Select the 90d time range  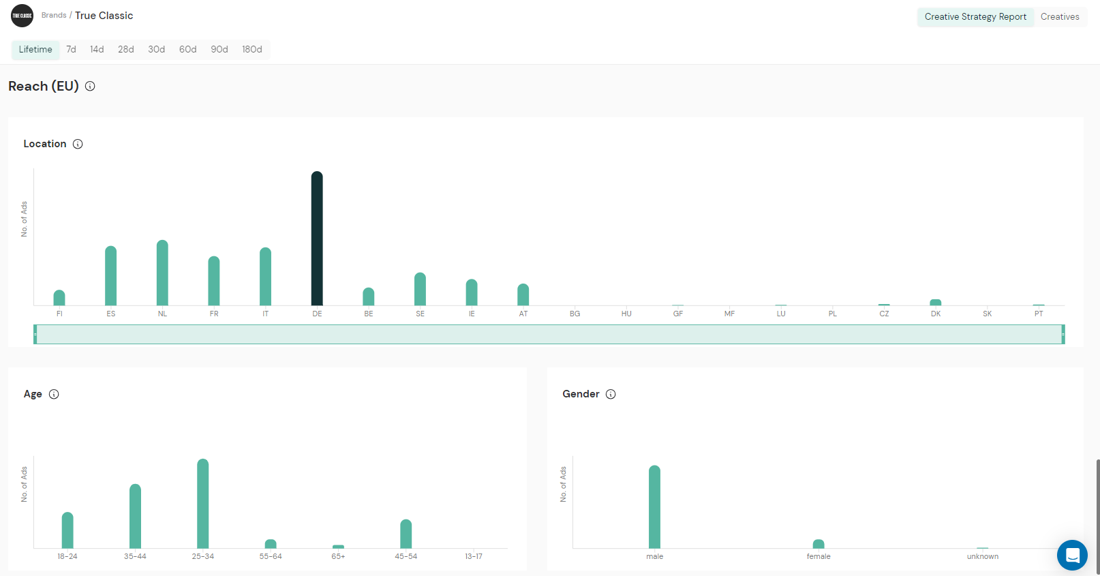(x=219, y=50)
